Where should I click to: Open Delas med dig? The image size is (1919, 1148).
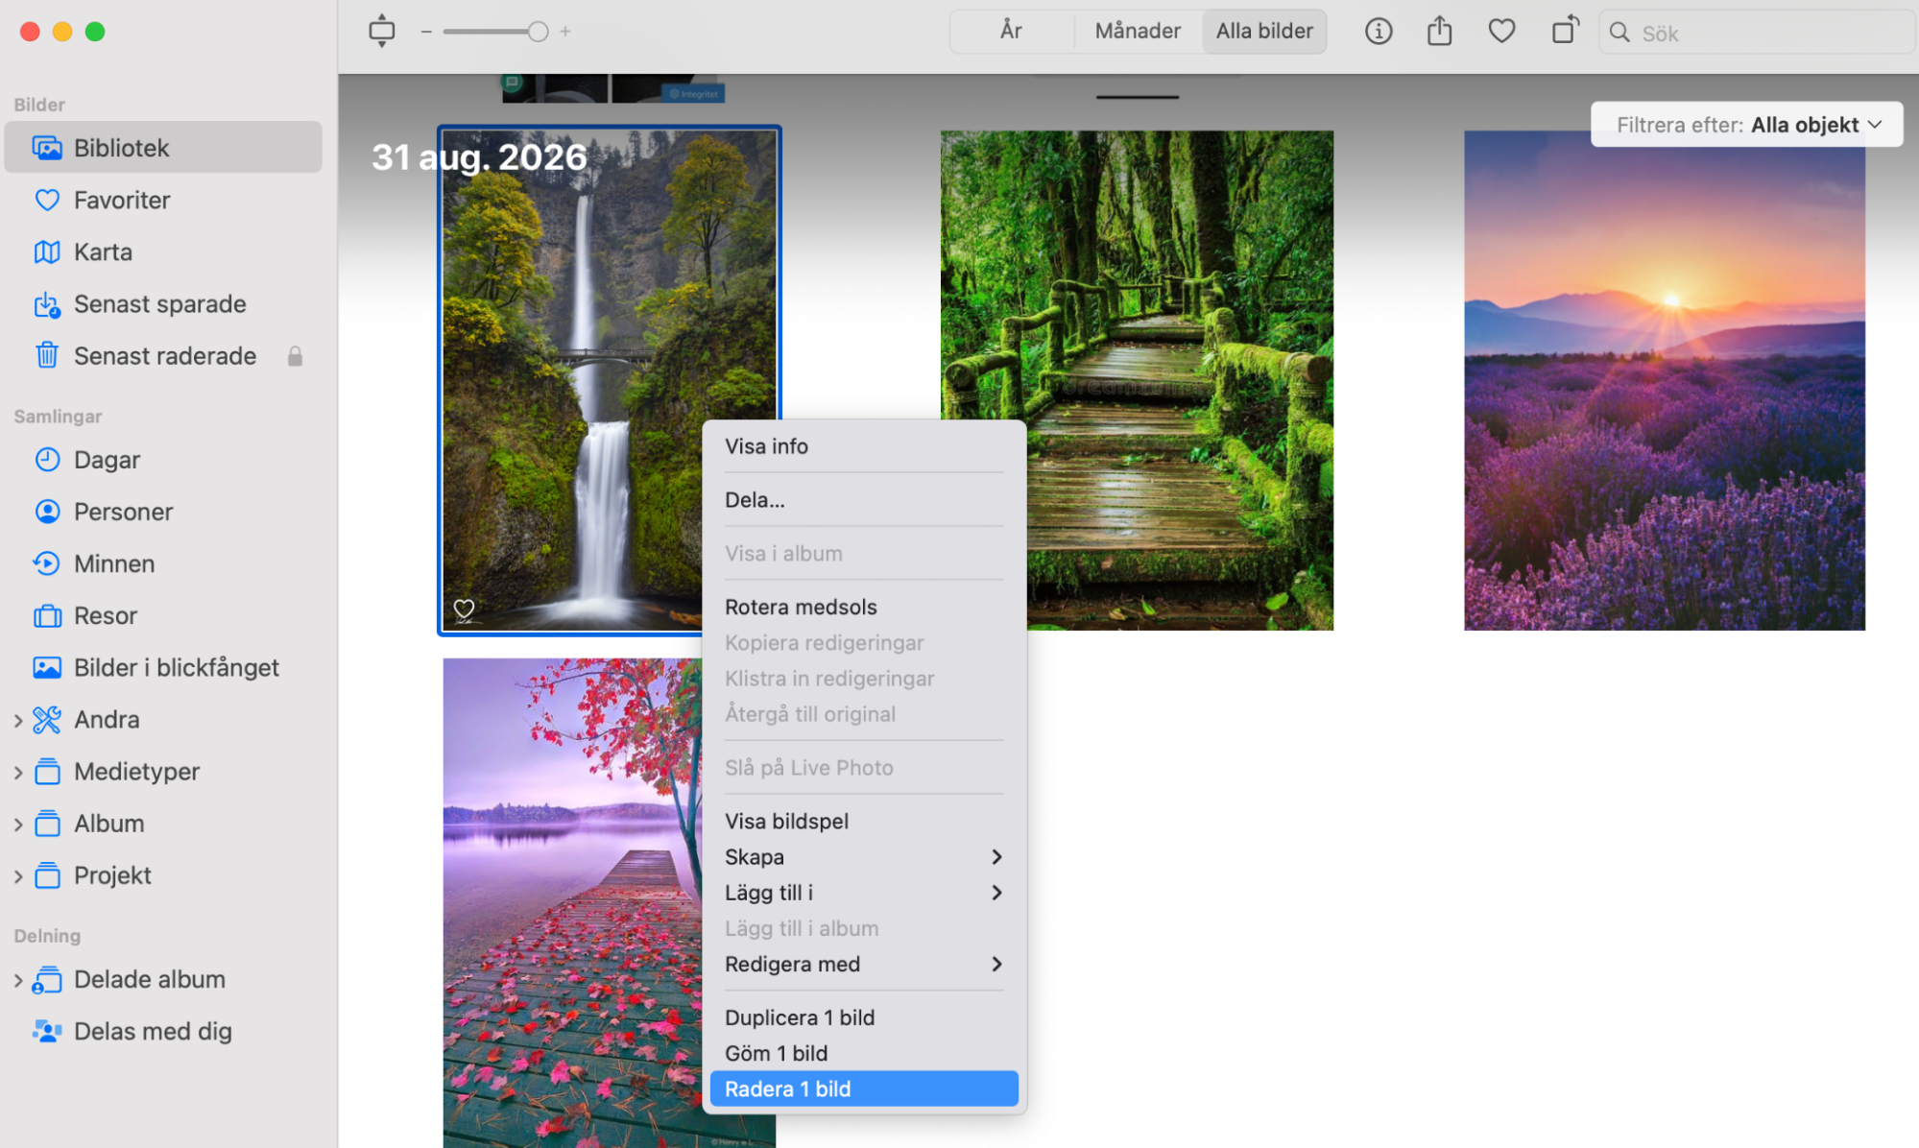tap(163, 1031)
